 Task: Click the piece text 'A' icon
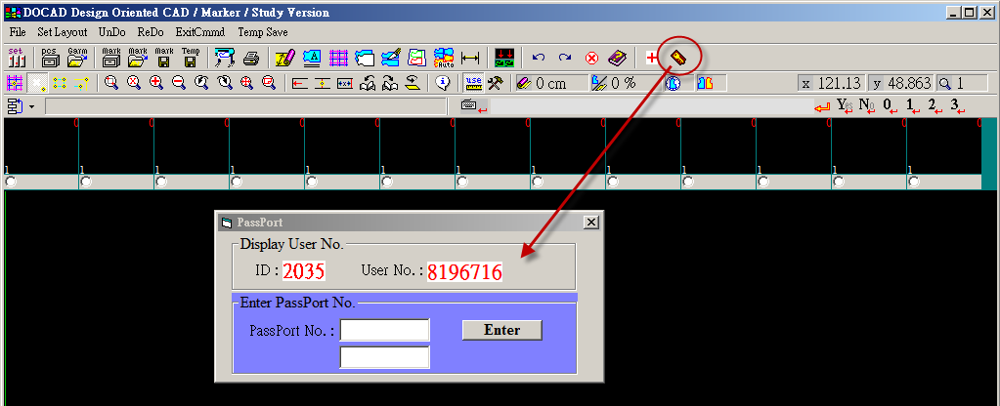312,59
